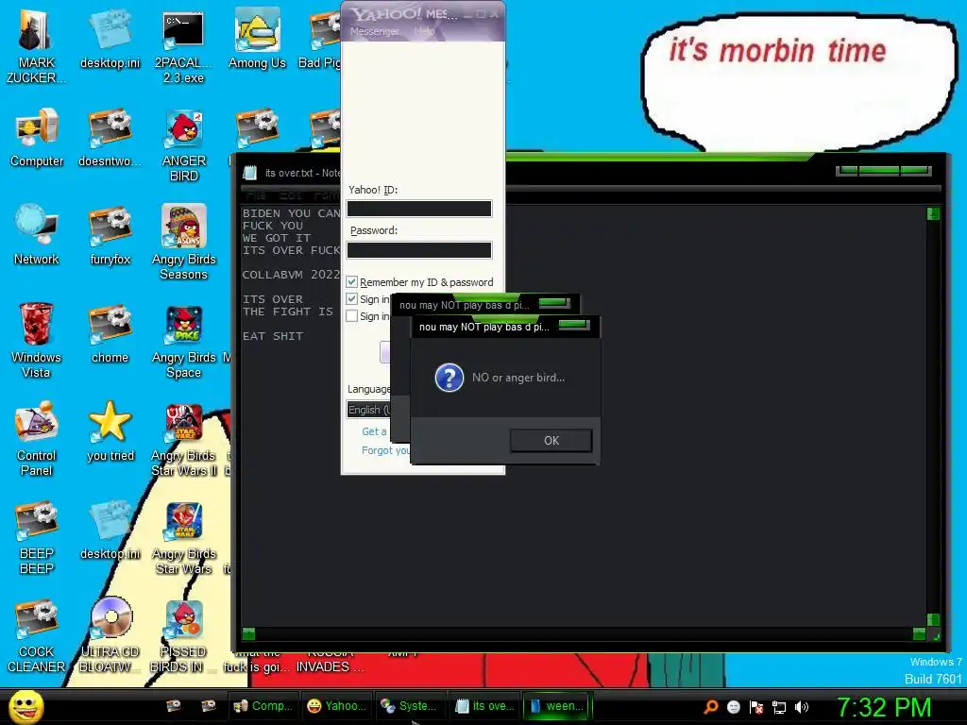Switch to ween... taskbar button
This screenshot has height=725, width=967.
[557, 706]
